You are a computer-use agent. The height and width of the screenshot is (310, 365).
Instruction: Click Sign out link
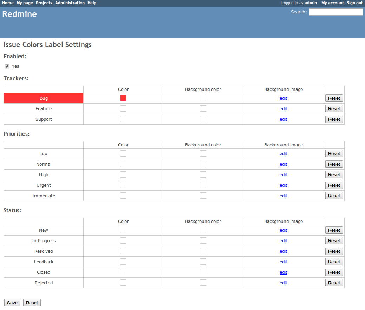coord(354,3)
